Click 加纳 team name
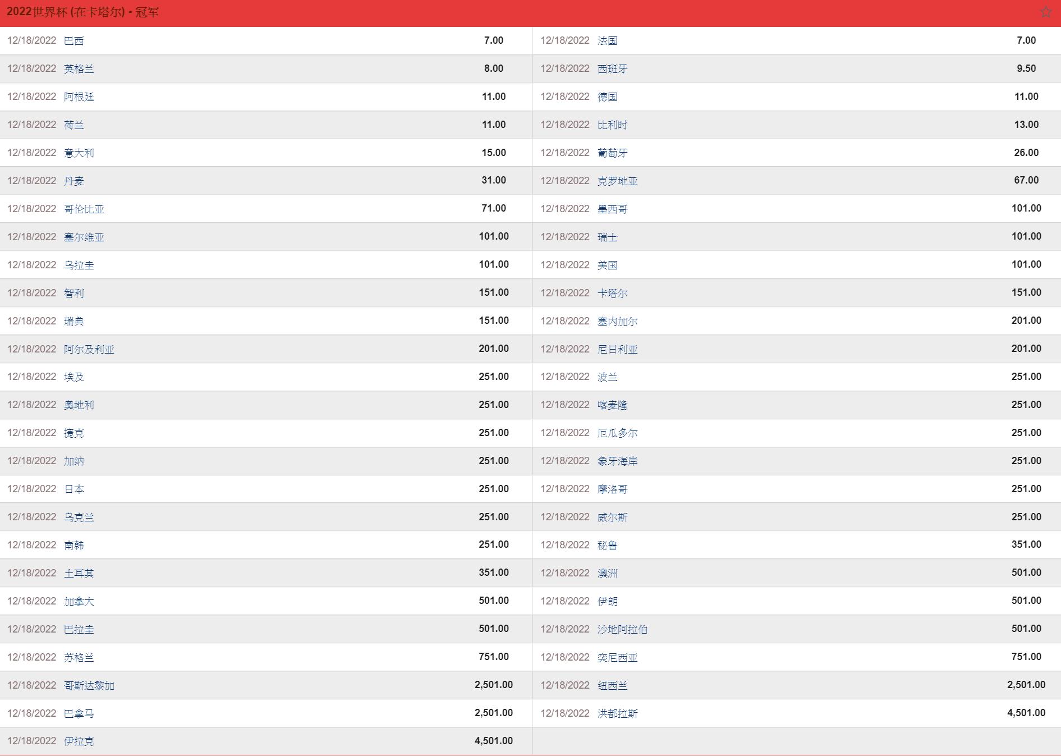Screen dimensions: 1061x756 click(74, 461)
